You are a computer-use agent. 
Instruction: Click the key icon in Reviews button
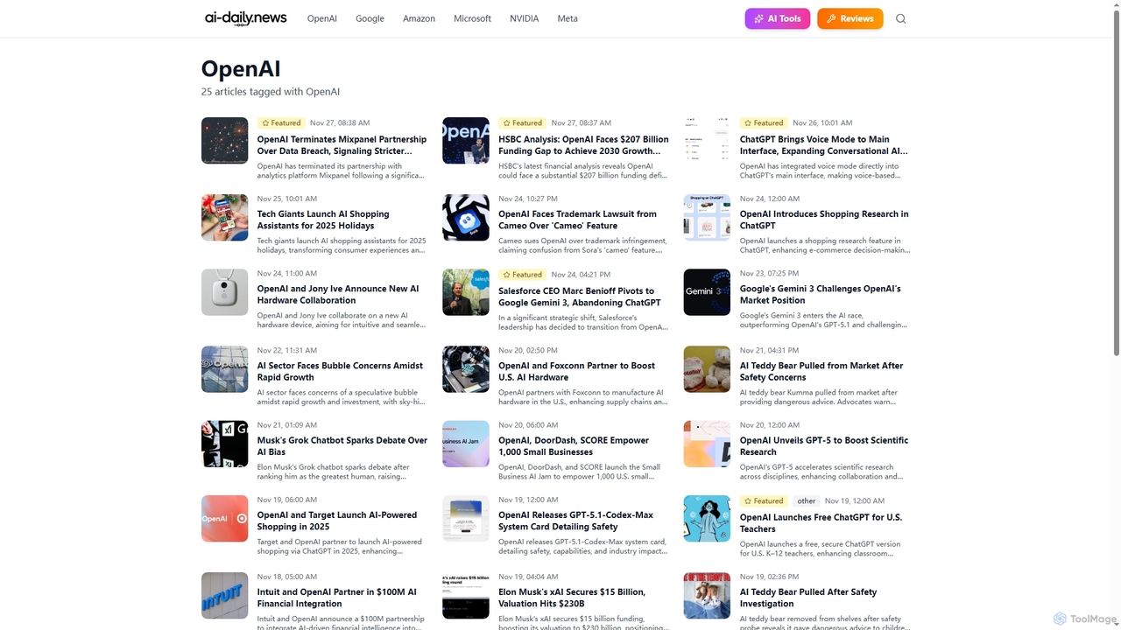pos(831,18)
